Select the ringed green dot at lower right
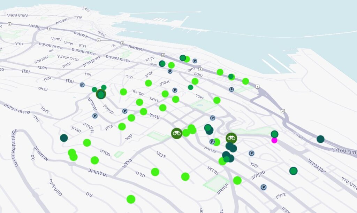 [x=293, y=171]
